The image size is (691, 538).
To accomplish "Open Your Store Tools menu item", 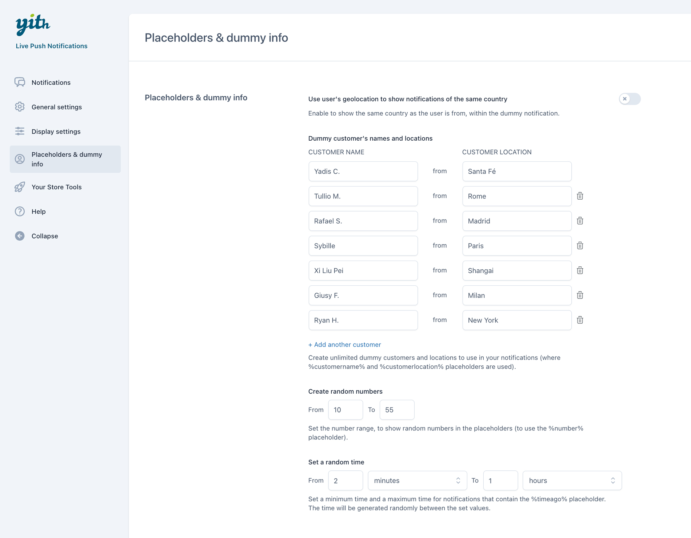I will coord(65,187).
